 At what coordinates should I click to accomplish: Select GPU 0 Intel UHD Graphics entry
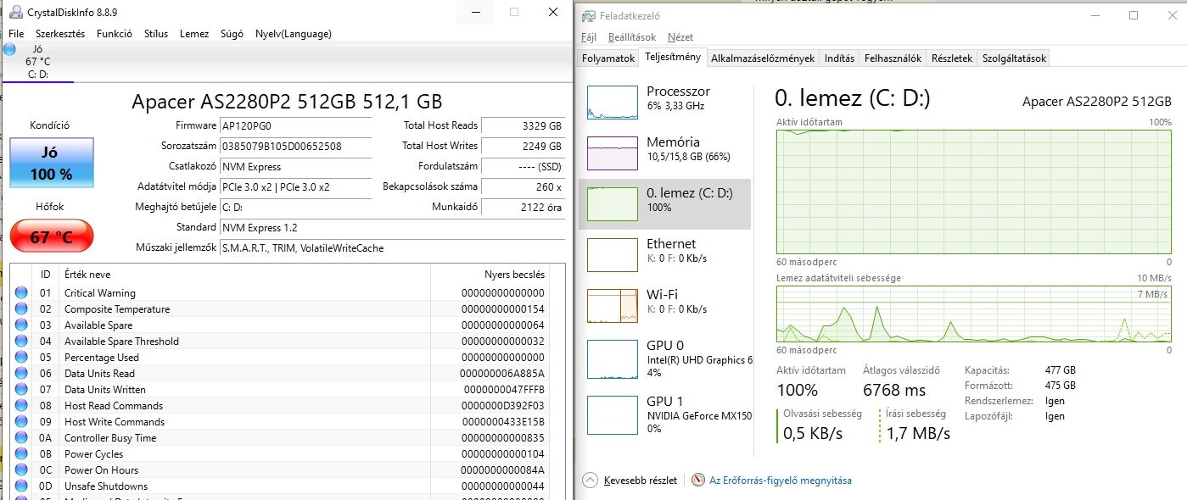click(x=664, y=358)
